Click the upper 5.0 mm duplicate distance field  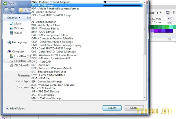pos(159,19)
